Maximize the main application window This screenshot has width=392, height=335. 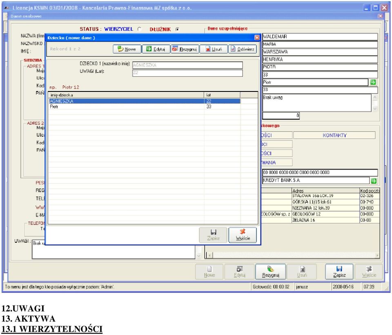tap(376, 8)
